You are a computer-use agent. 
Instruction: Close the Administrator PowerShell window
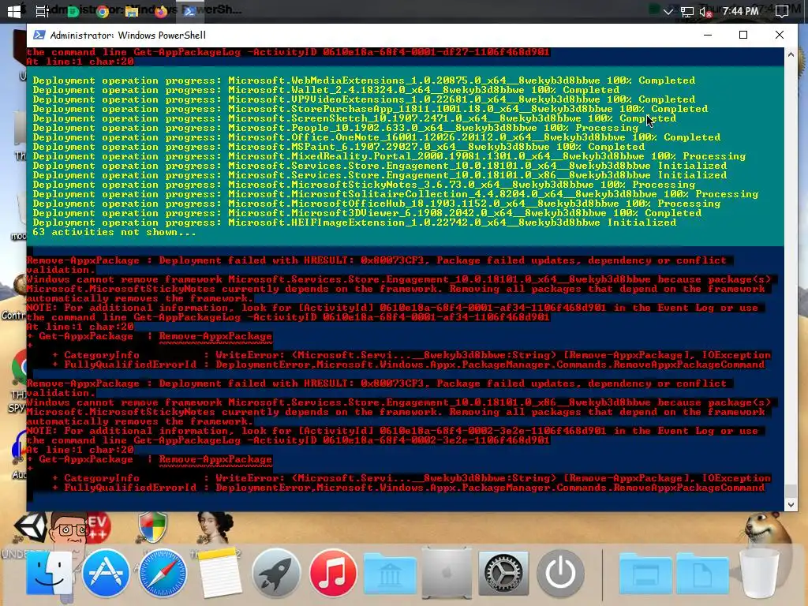[x=779, y=35]
